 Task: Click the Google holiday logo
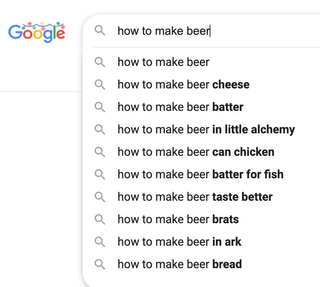point(37,32)
